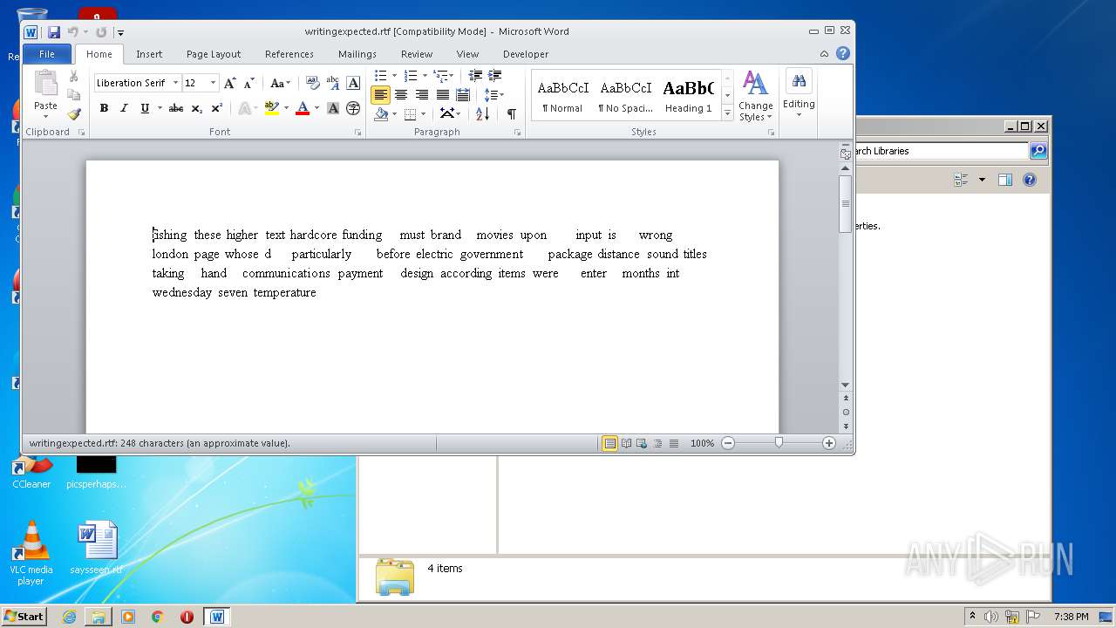1116x628 pixels.
Task: Click the Save icon in Quick Access toolbar
Action: click(54, 32)
